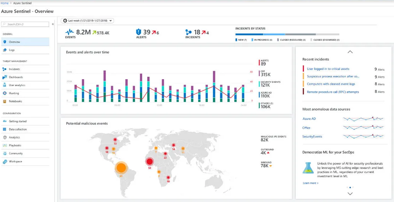Open Dashboards in sidebar
The width and height of the screenshot is (394, 202).
[x=25, y=77]
